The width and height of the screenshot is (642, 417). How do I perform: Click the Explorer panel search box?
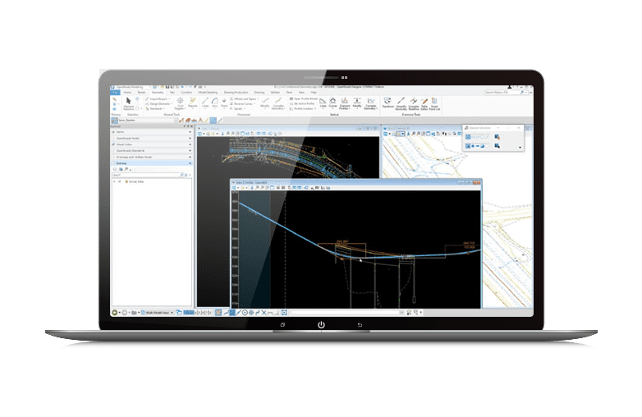(x=148, y=174)
